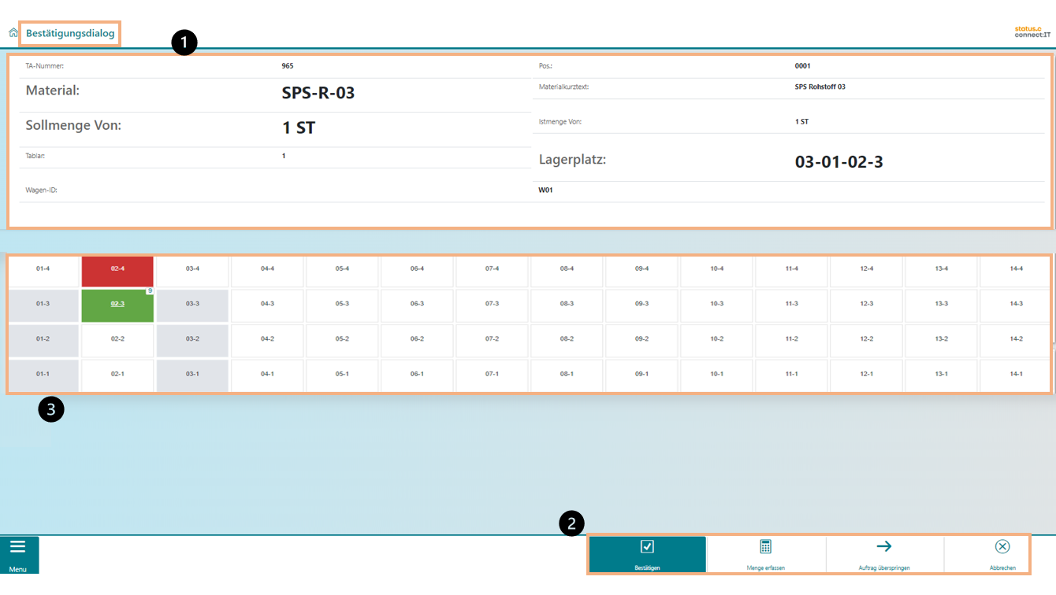The width and height of the screenshot is (1056, 595).
Task: Select storage cell 05-4
Action: pyautogui.click(x=342, y=269)
